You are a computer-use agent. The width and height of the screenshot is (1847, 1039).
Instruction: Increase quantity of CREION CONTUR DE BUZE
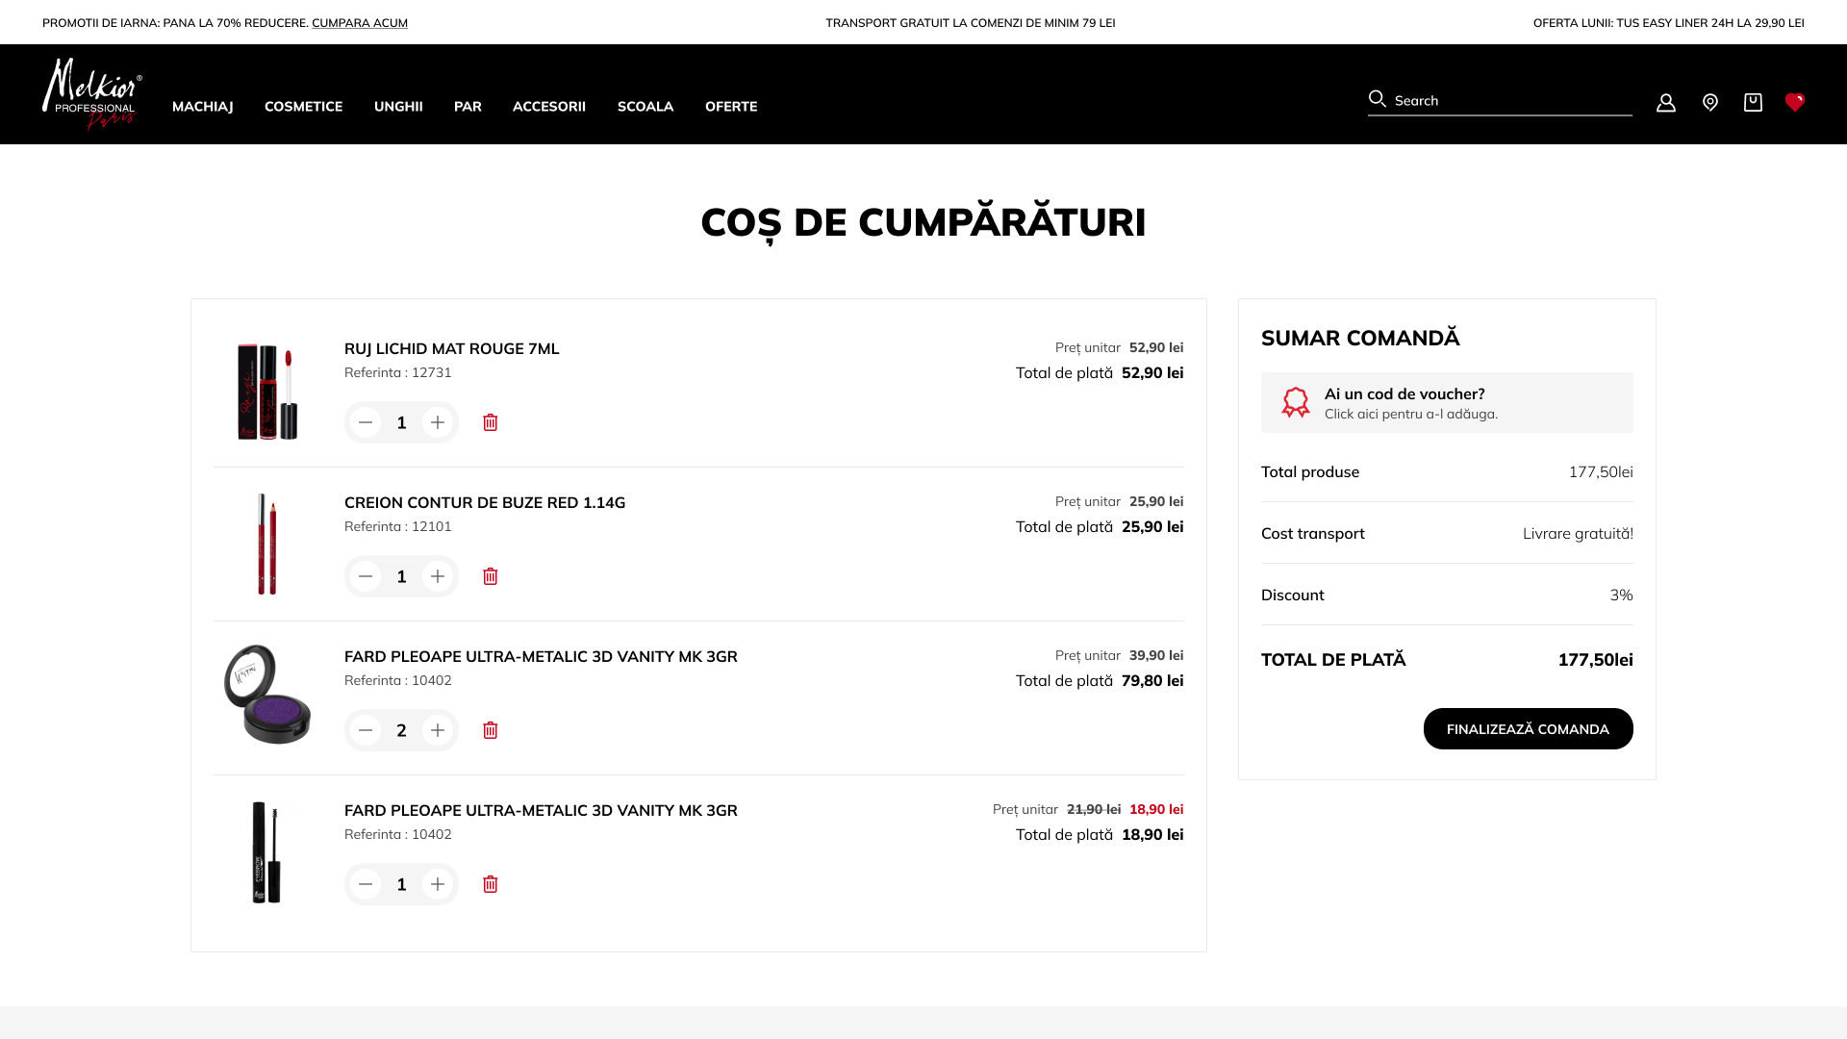438,576
